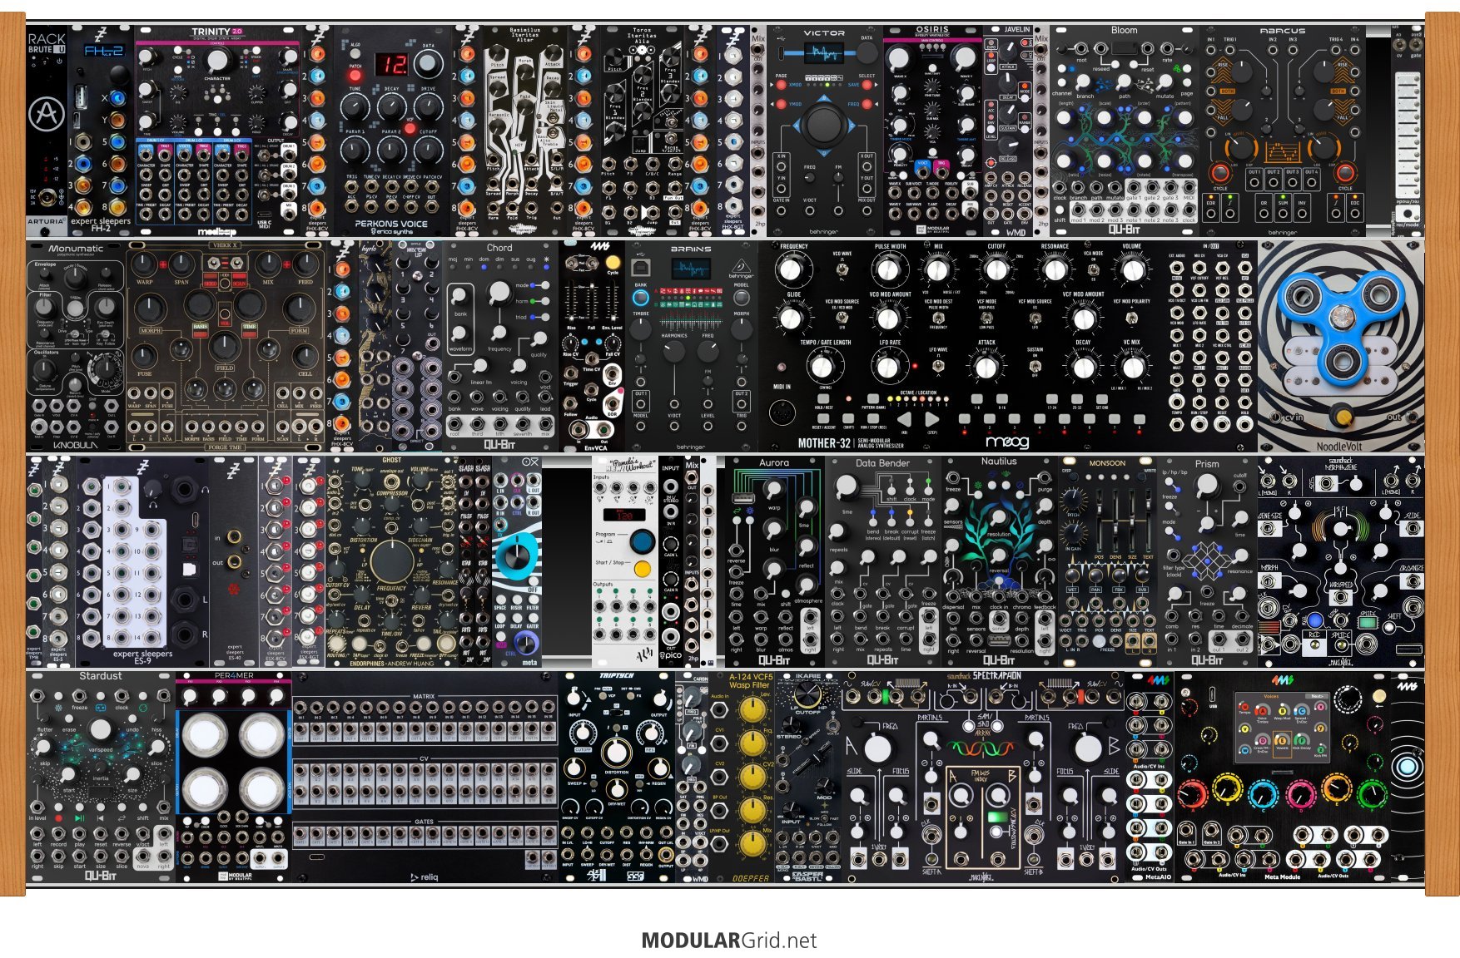Click the TUNE knob on Perkons Voice
This screenshot has height=958, width=1460.
click(x=355, y=107)
